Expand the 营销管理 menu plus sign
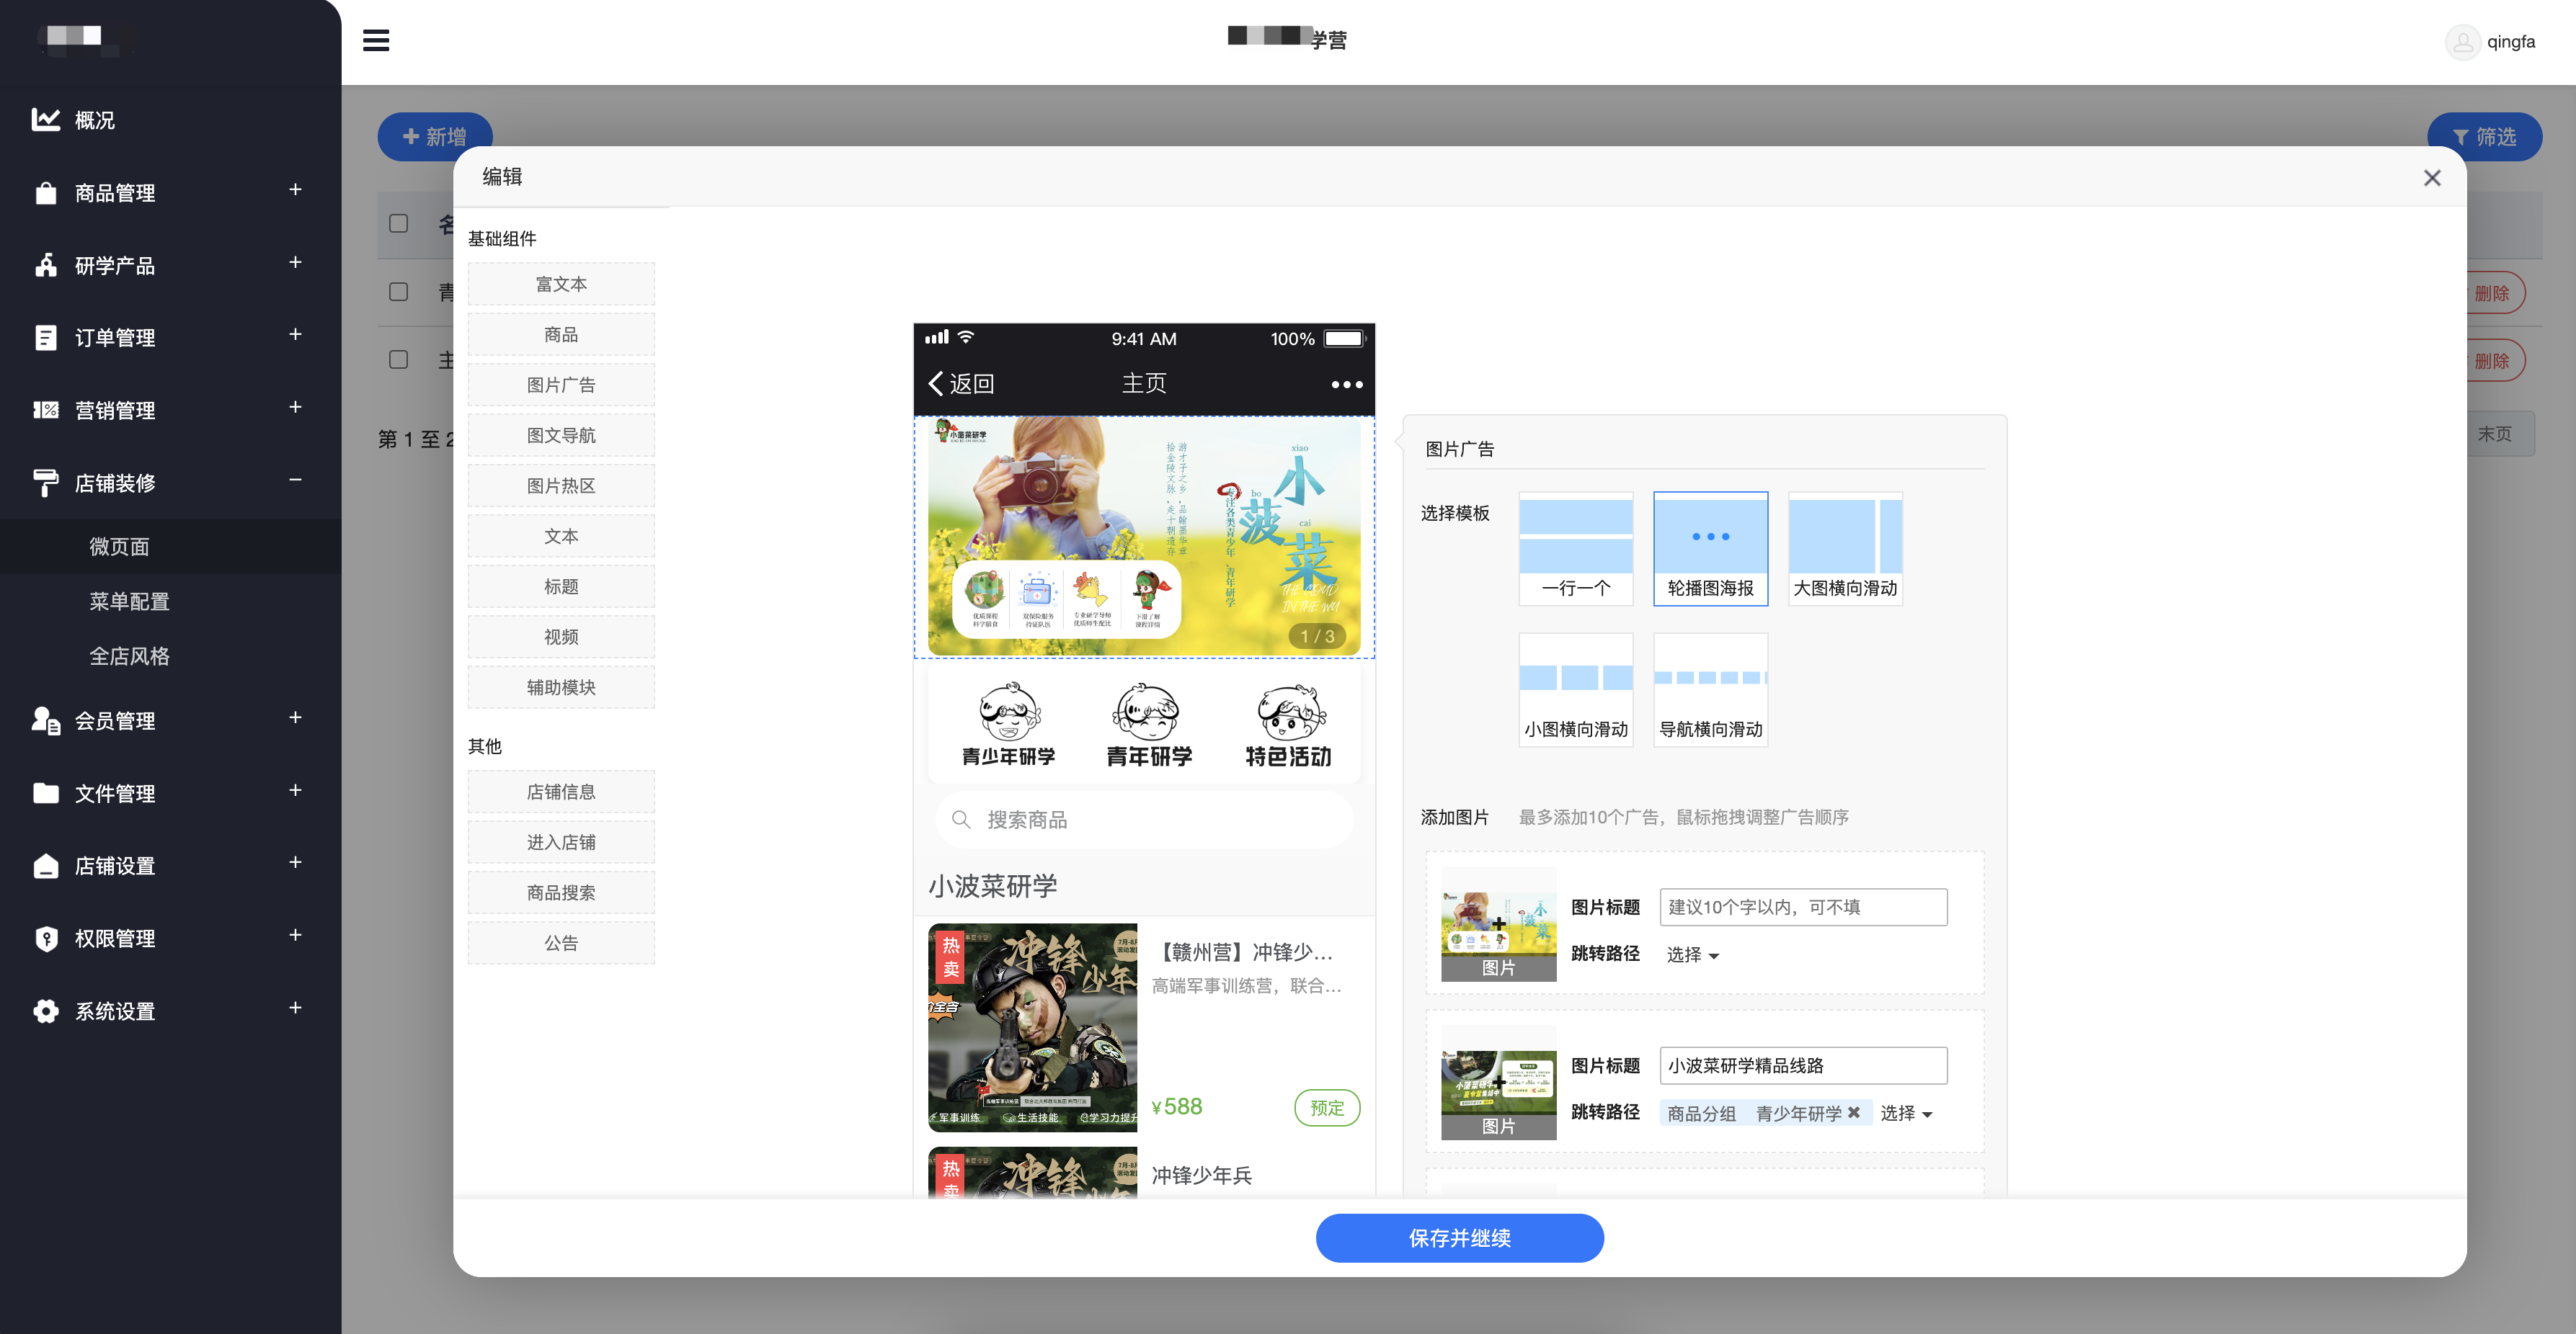Image resolution: width=2576 pixels, height=1334 pixels. tap(295, 408)
